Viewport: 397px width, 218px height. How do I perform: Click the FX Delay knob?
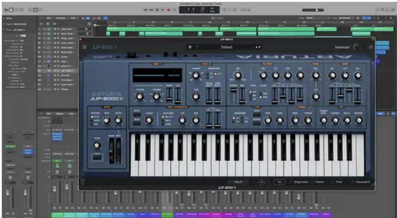(x=347, y=120)
